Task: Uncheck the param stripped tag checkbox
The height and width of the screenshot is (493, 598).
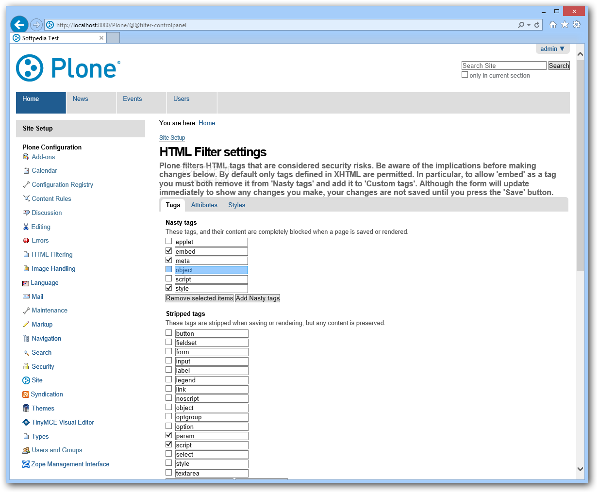Action: click(x=168, y=435)
